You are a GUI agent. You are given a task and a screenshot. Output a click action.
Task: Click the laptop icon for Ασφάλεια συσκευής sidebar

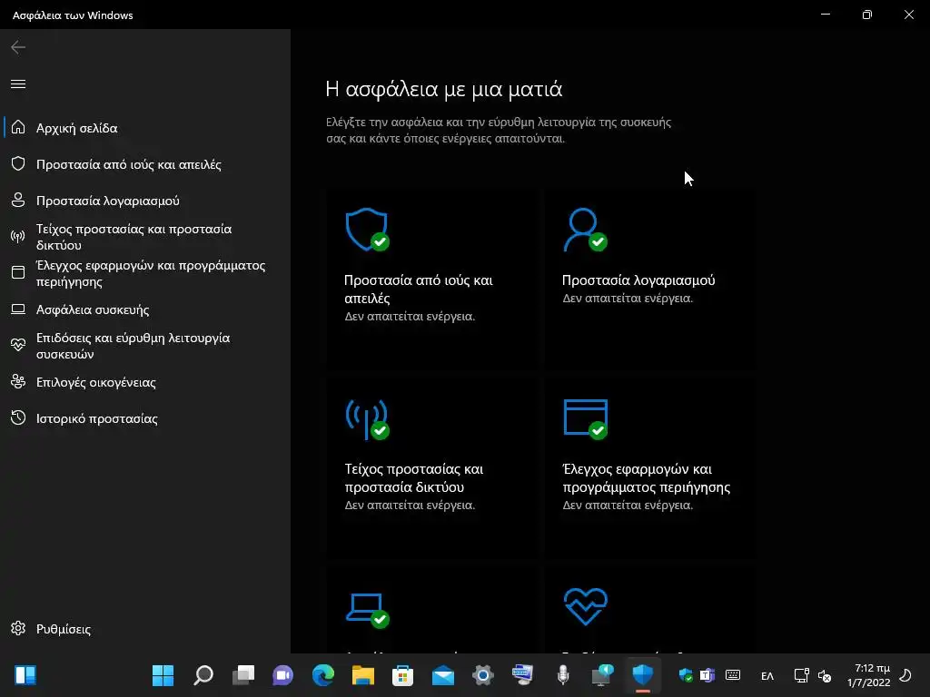point(18,309)
